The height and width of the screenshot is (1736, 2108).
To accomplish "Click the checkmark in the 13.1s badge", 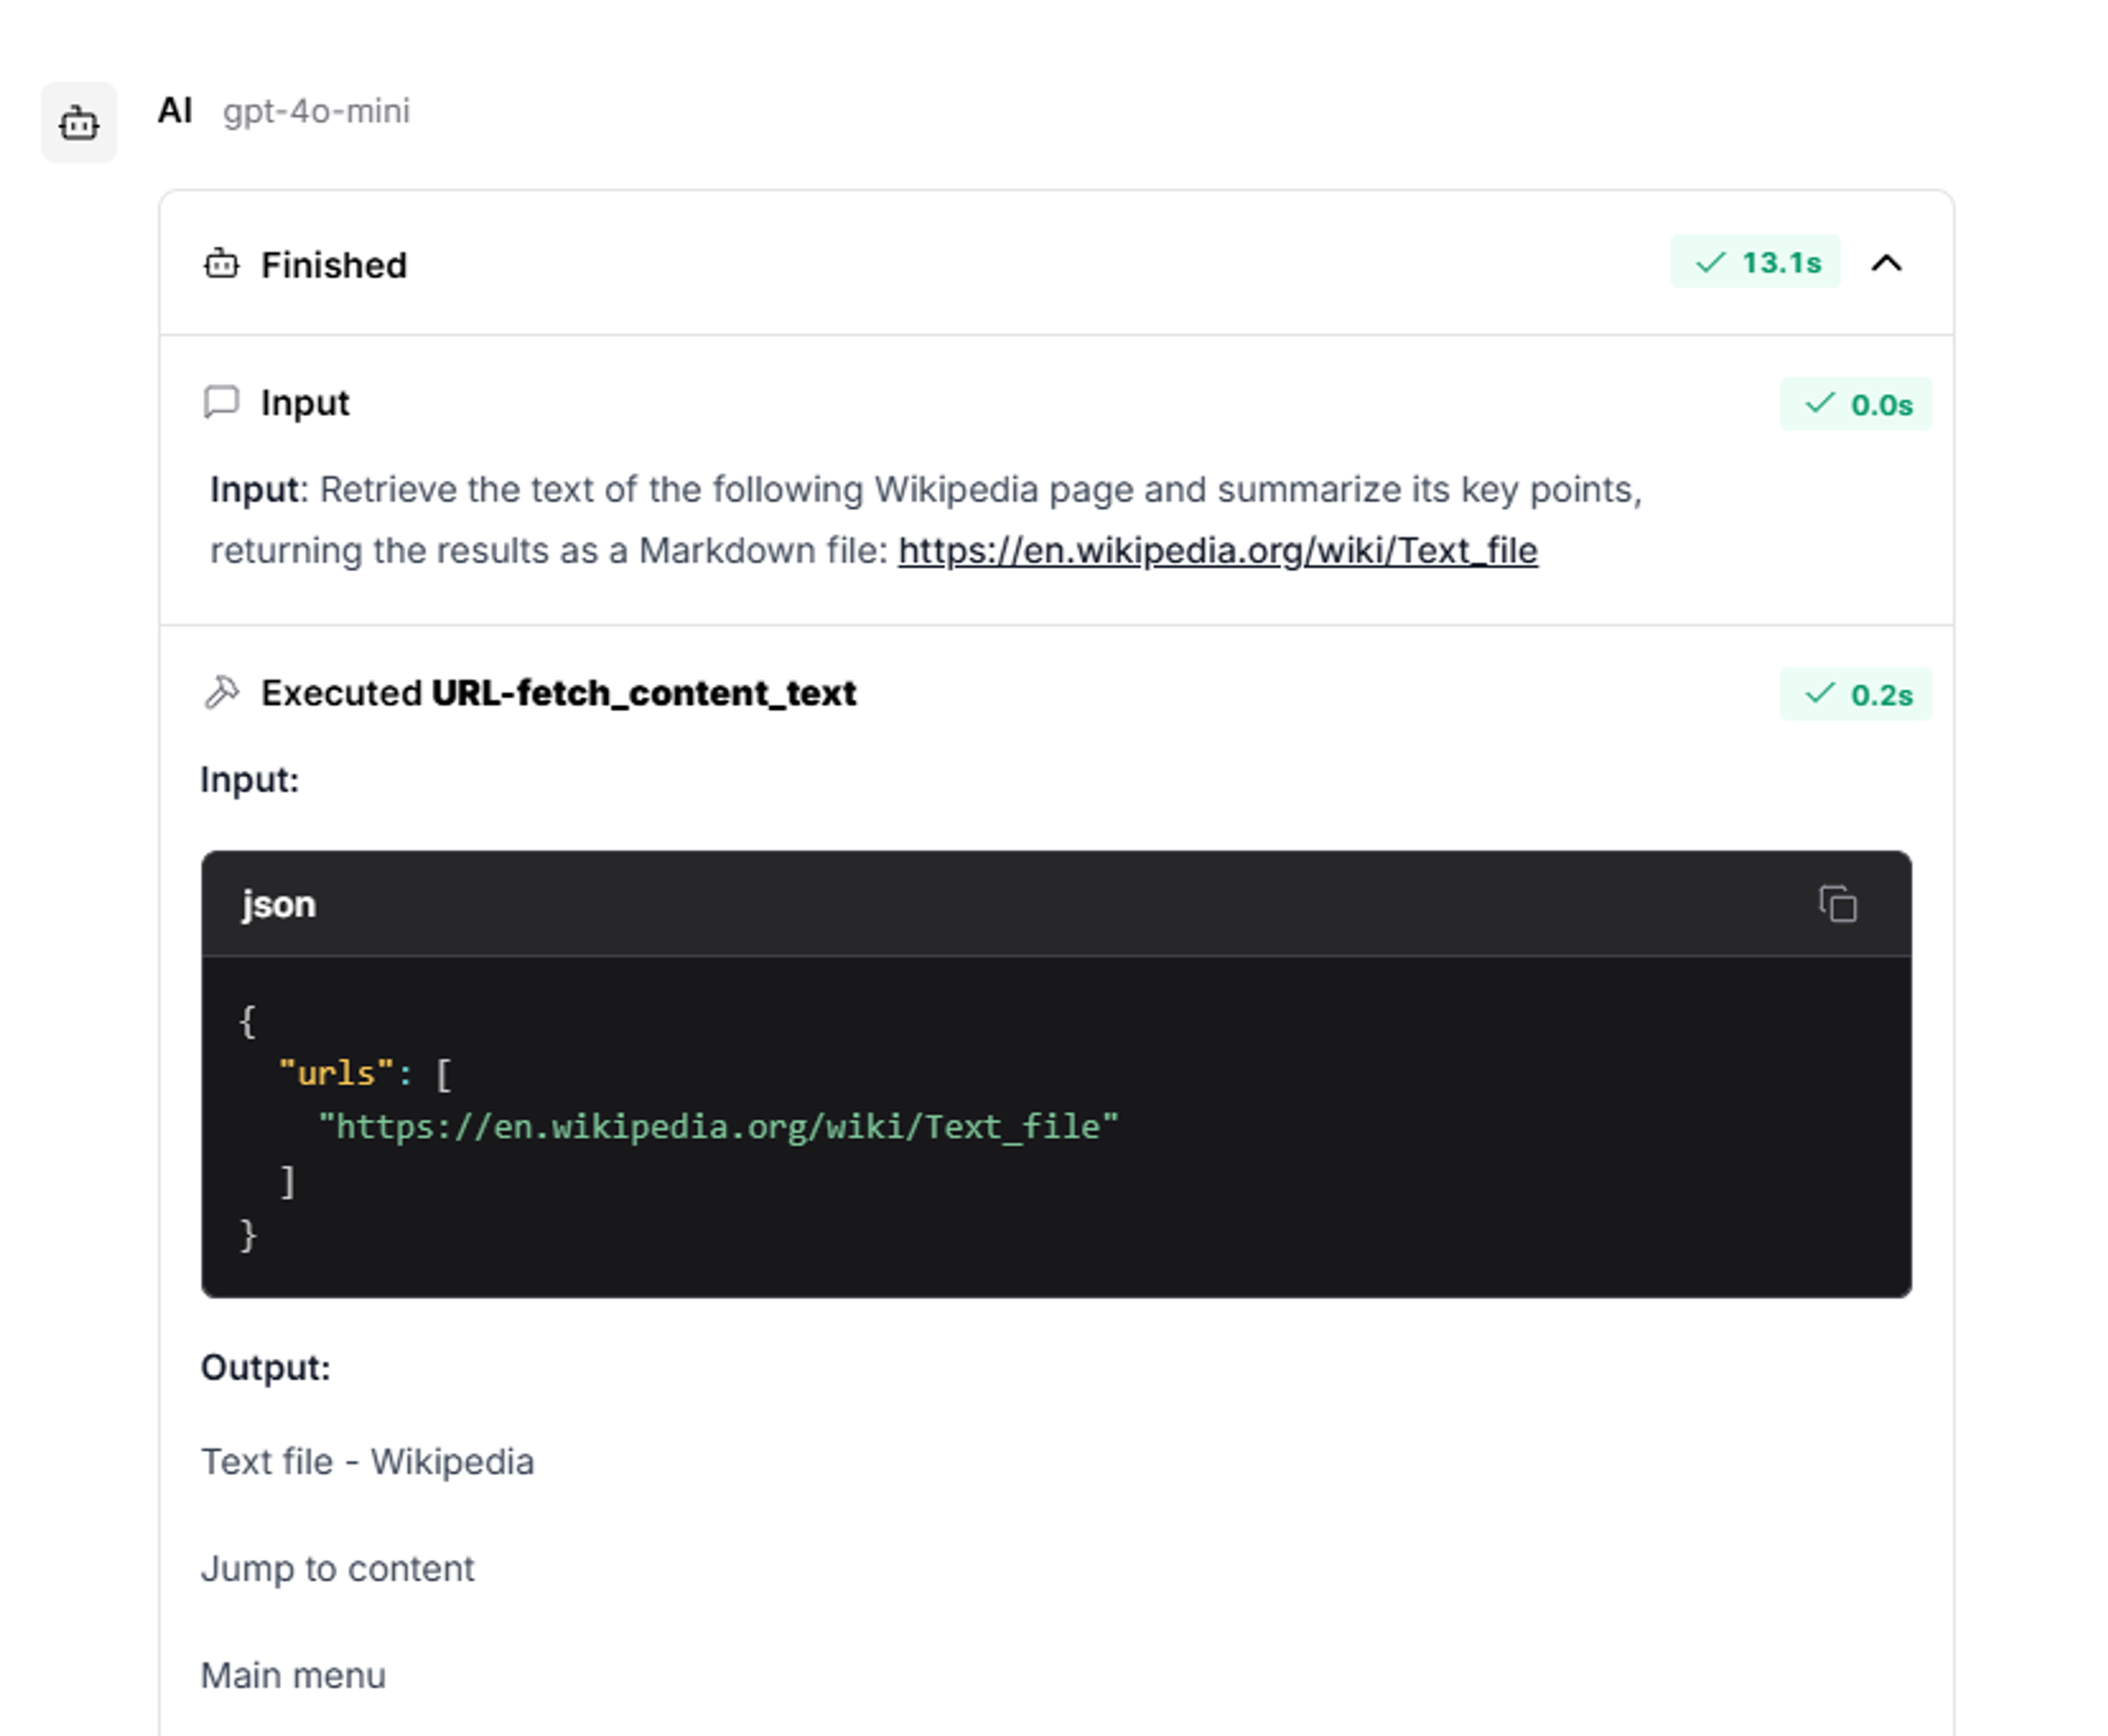I will pos(1710,262).
